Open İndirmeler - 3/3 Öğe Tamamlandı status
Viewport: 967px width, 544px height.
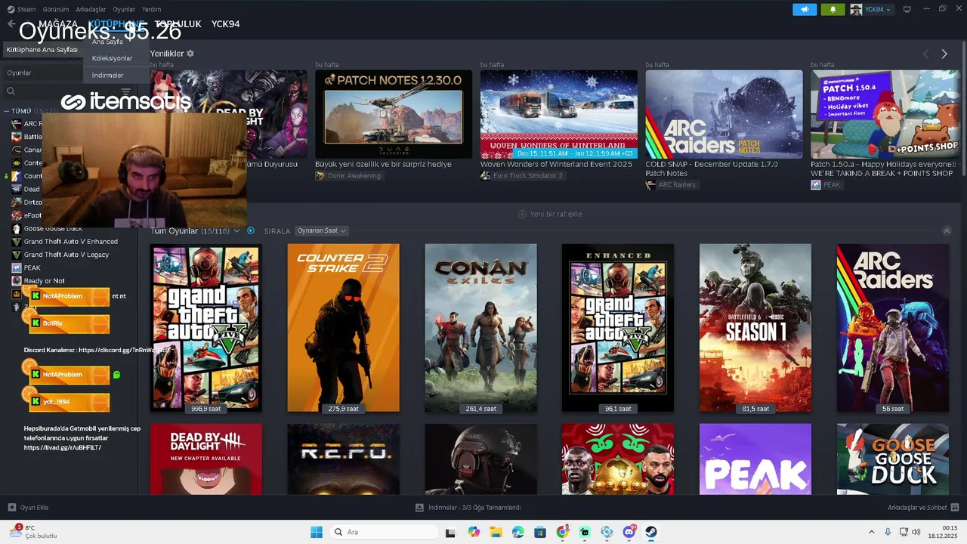pos(468,508)
